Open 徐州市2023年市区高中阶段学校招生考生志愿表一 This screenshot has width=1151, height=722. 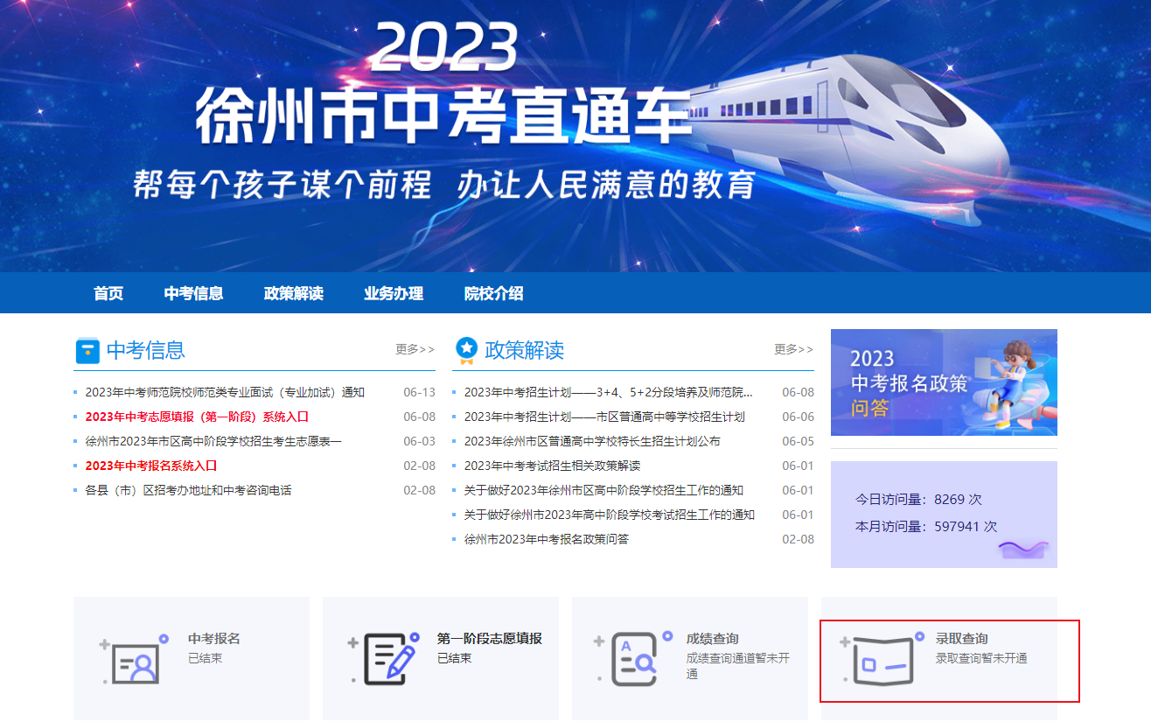pos(213,441)
